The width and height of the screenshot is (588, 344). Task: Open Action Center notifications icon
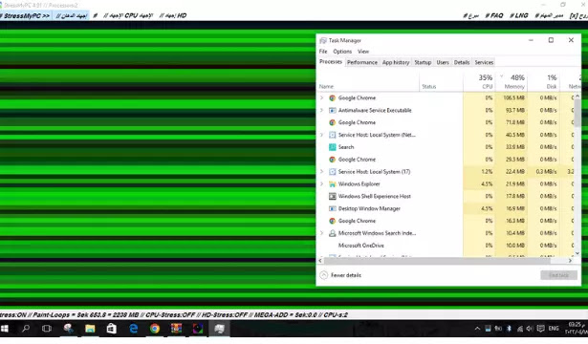point(540,329)
